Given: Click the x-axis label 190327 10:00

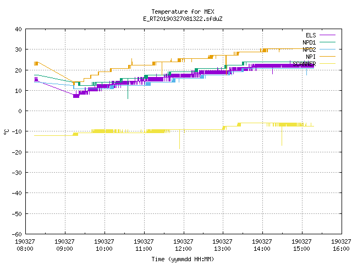Looking at the screenshot, I should click(104, 245).
